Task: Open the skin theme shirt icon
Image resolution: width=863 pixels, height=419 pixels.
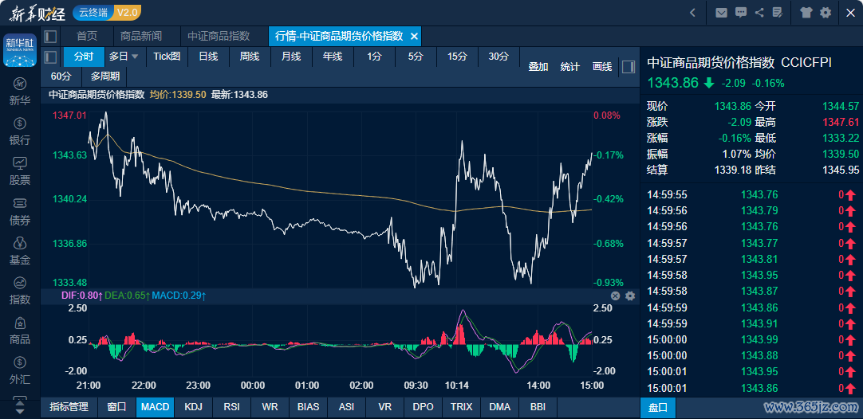Action: coord(806,13)
